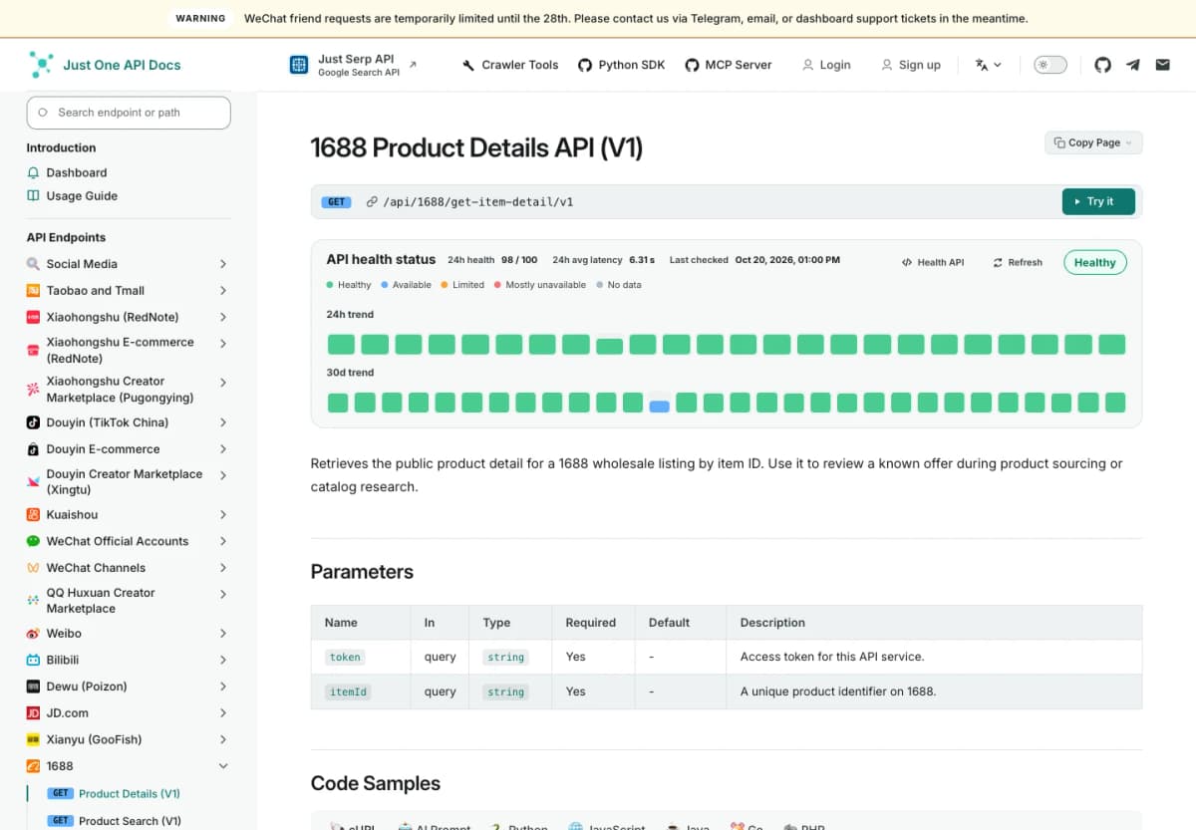The height and width of the screenshot is (830, 1196).
Task: Expand the Social Media section chevron
Action: [223, 264]
